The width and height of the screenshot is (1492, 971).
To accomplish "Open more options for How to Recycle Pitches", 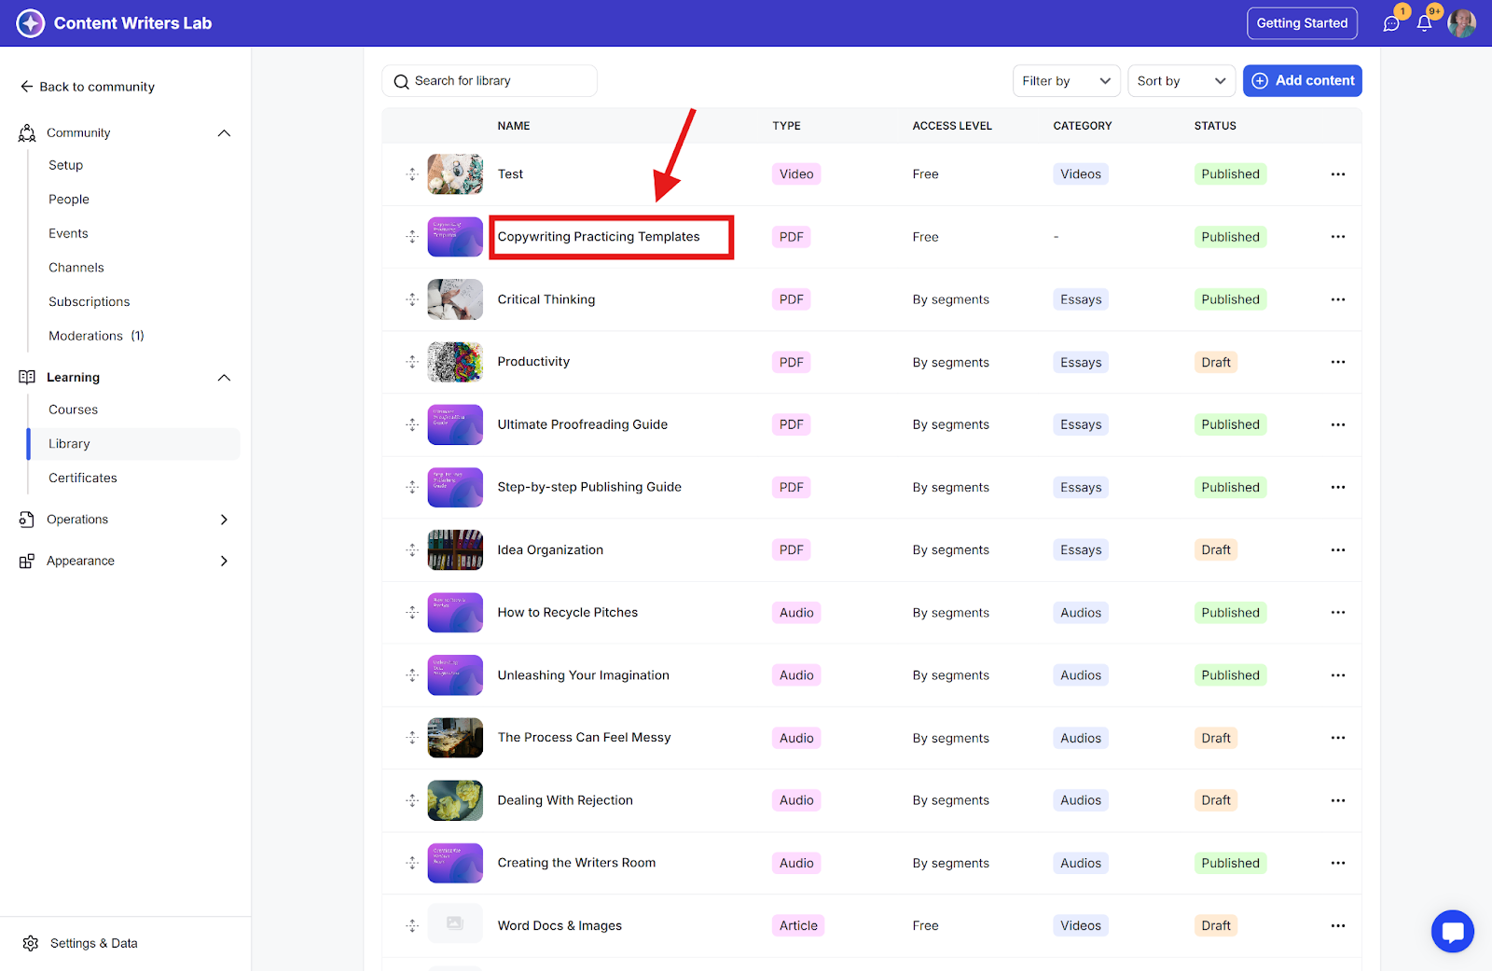I will click(1338, 613).
